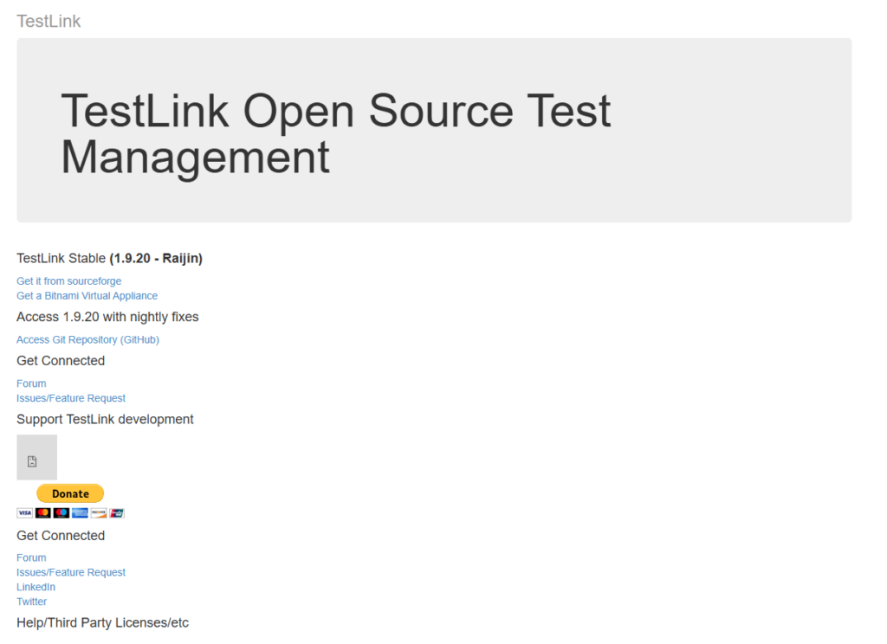Open Get a Bitnami Virtual Appliance link

click(x=87, y=296)
